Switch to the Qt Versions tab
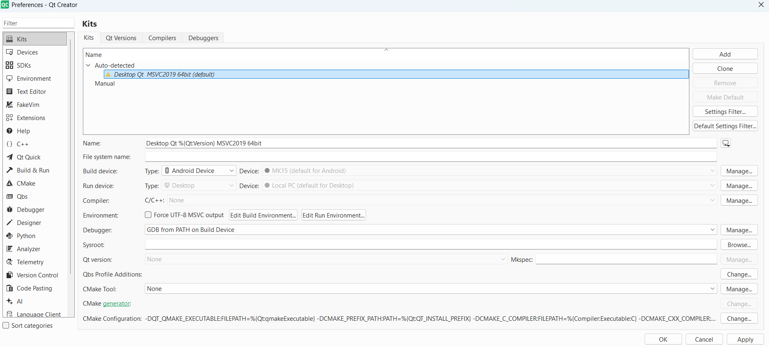The image size is (769, 347). [x=121, y=38]
